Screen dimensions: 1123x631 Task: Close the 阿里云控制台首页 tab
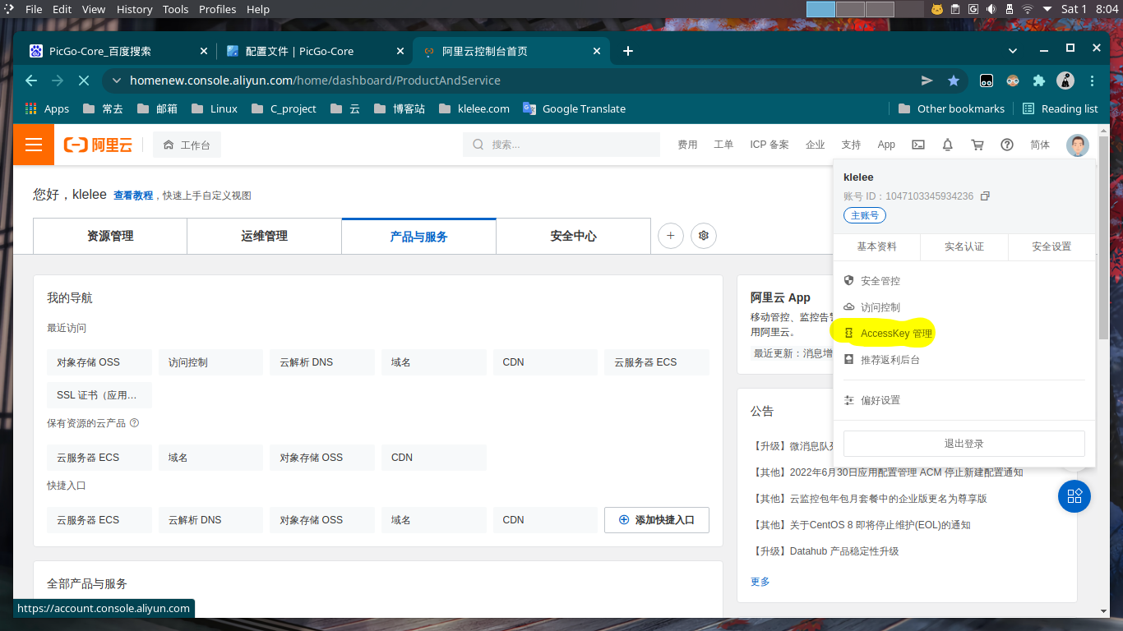point(598,51)
